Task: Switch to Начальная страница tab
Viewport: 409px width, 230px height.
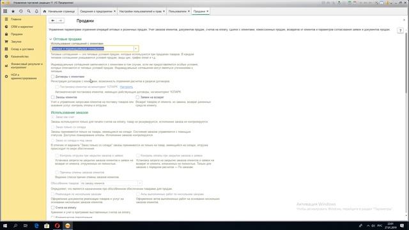Action: pos(59,11)
